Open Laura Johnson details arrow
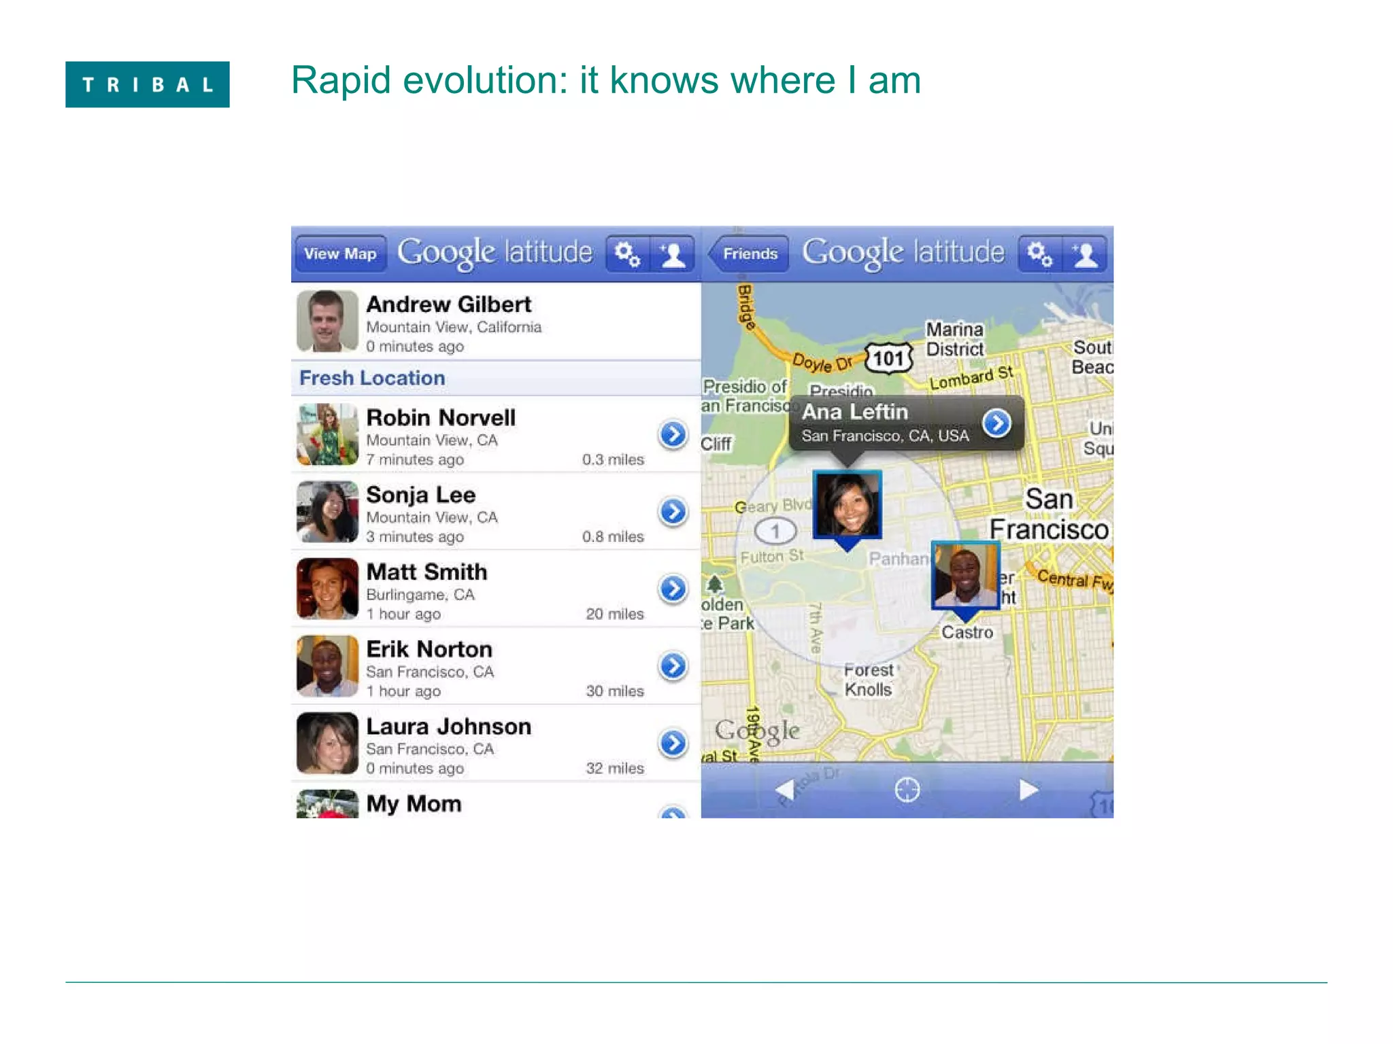This screenshot has height=1044, width=1393. pos(673,743)
